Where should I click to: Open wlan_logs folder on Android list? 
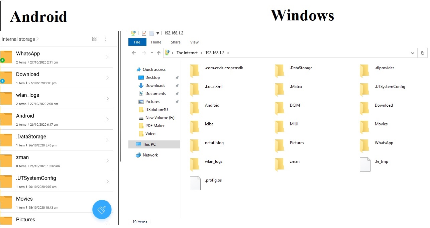[56, 99]
